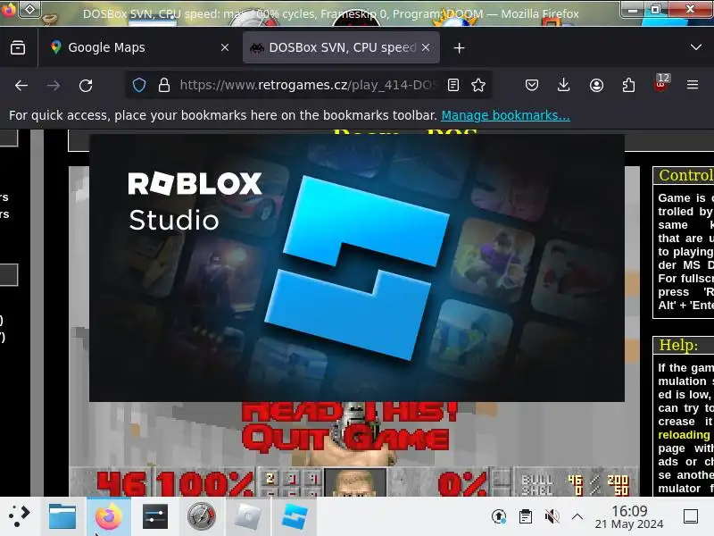Go back one page

coord(21,85)
